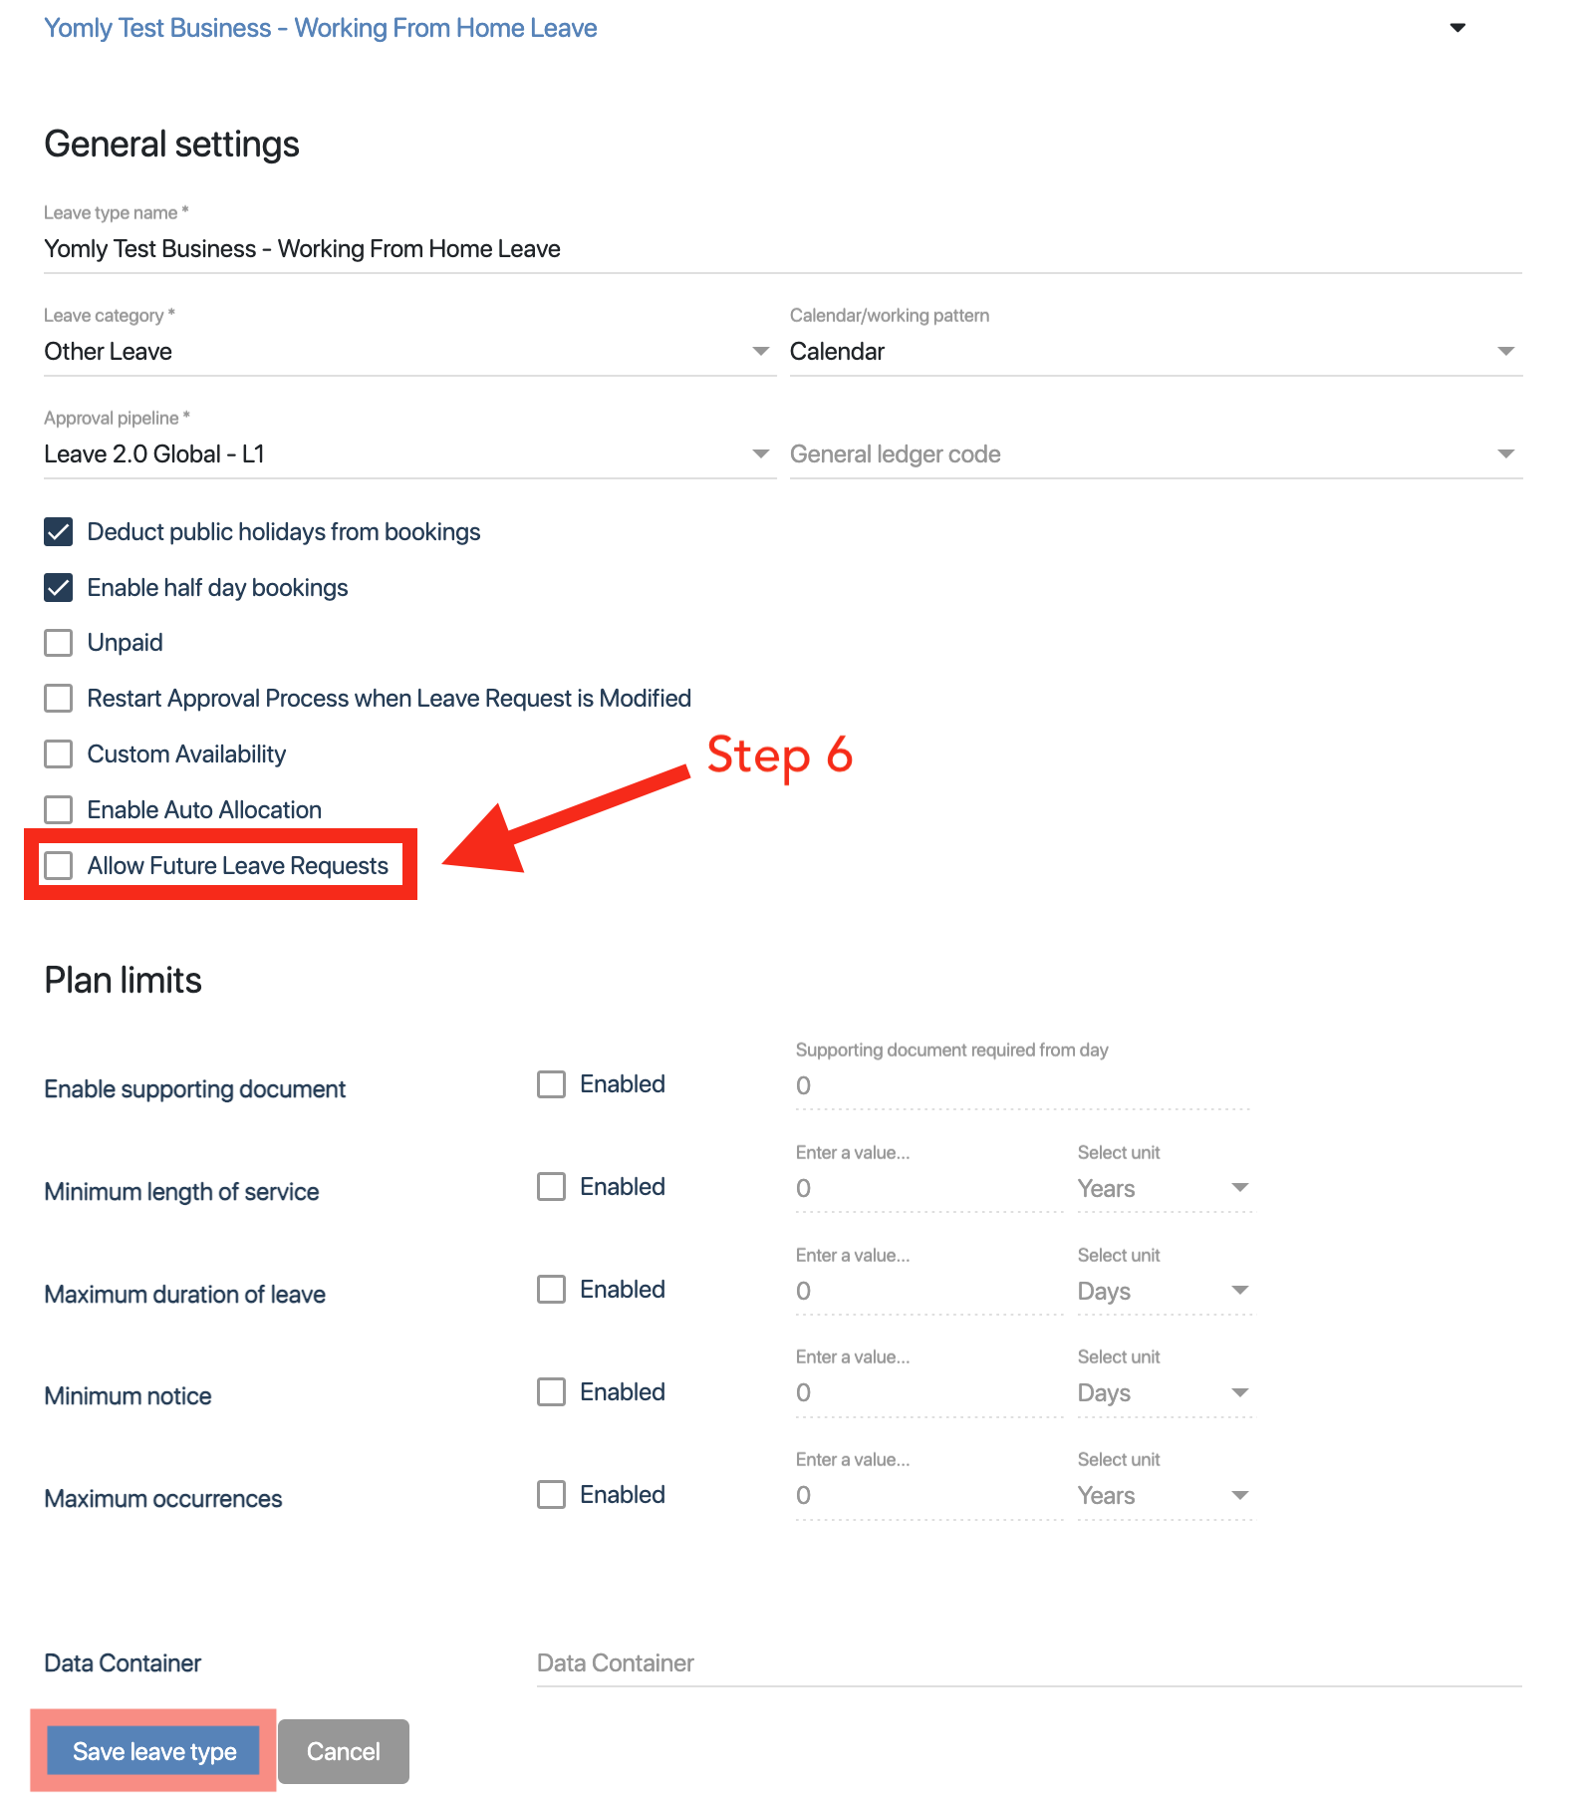Check the Custom Availability option
The height and width of the screenshot is (1800, 1570).
pyautogui.click(x=59, y=754)
